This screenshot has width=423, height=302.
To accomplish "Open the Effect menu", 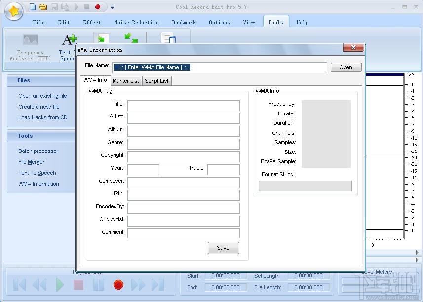I will click(x=92, y=22).
